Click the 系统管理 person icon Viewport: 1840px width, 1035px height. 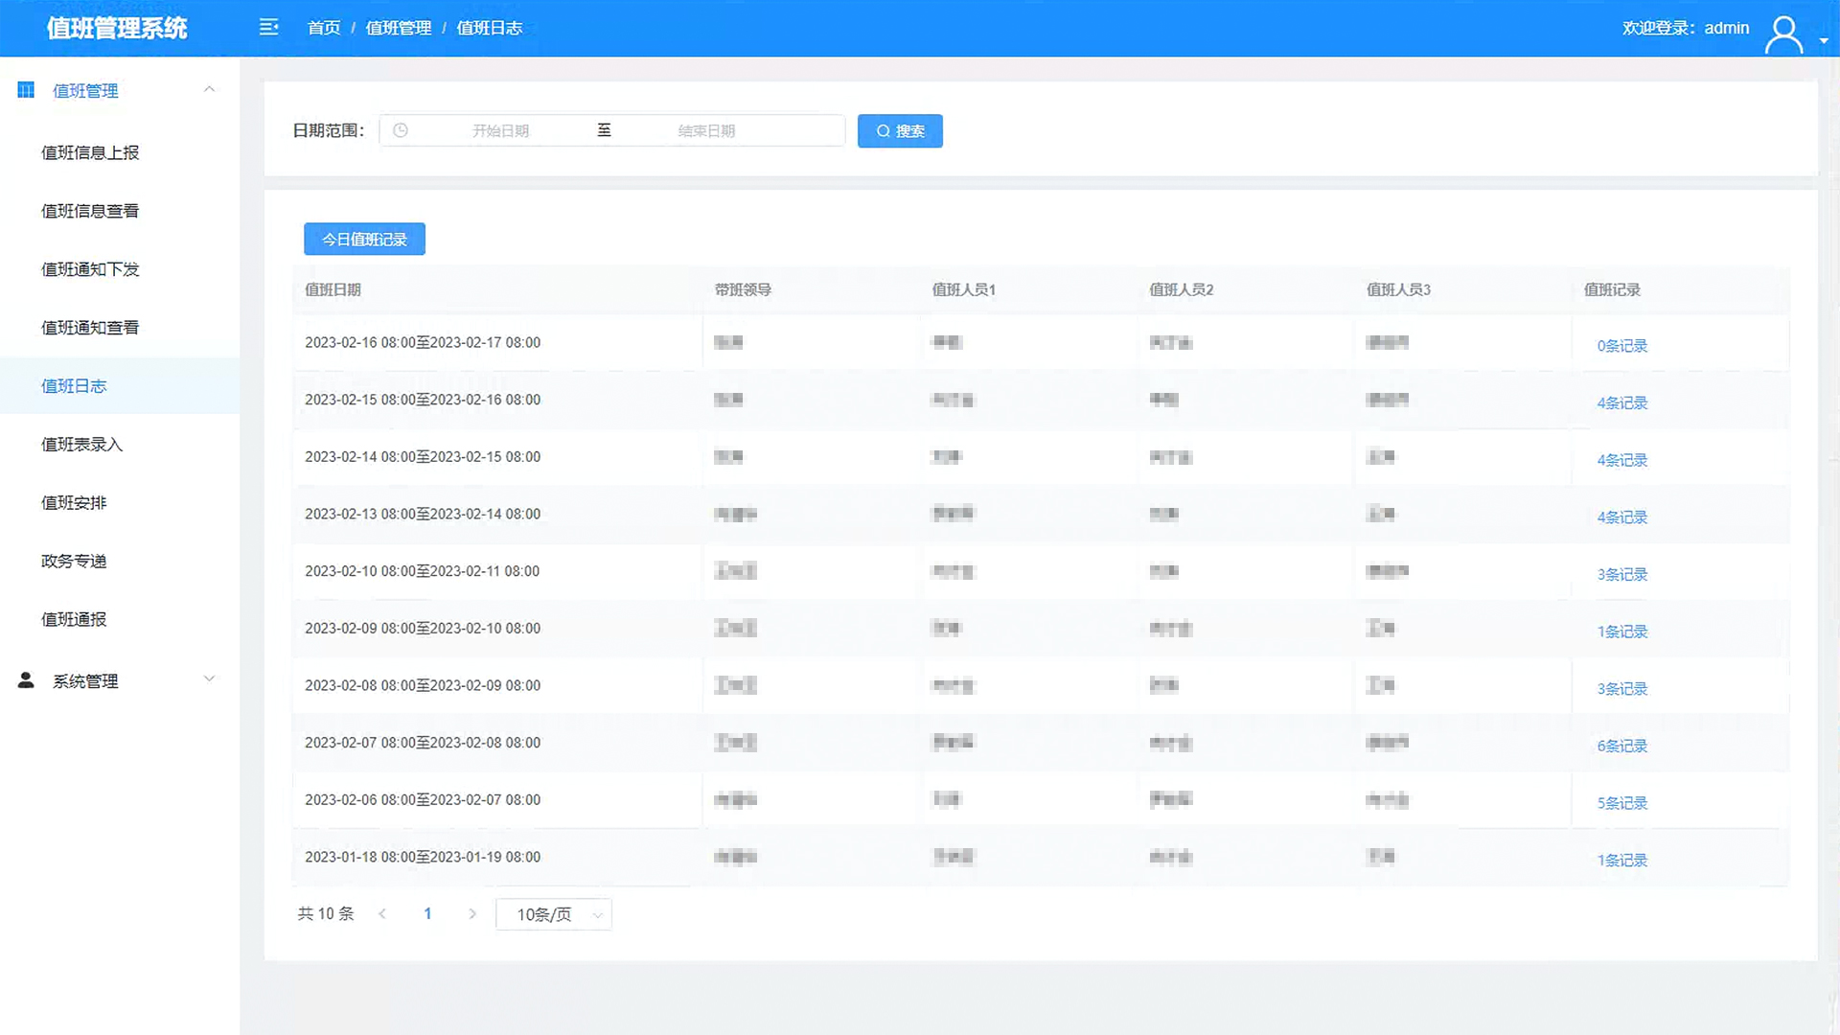tap(26, 680)
